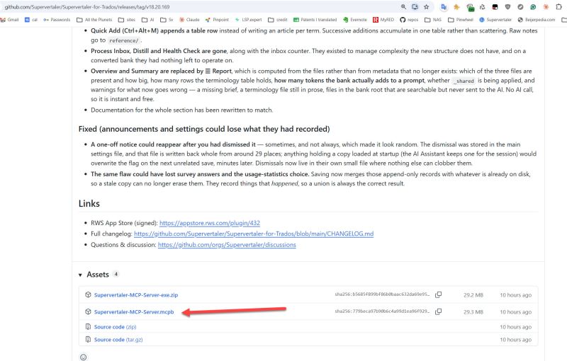Download Source code (zip)
567x361 pixels.
point(115,327)
